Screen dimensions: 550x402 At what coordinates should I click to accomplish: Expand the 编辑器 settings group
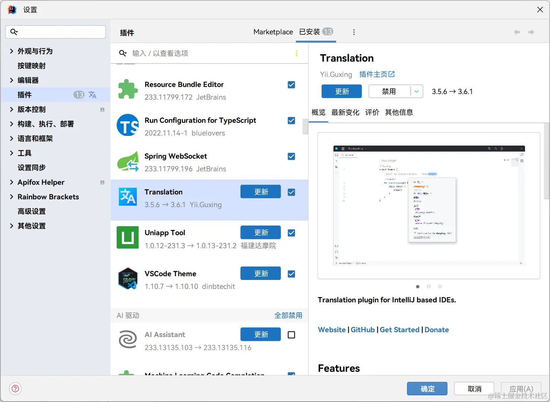[12, 80]
